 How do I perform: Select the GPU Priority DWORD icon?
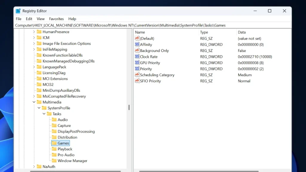click(x=137, y=63)
